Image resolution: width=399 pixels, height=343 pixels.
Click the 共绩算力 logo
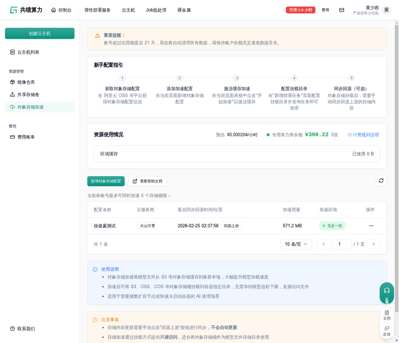tap(26, 10)
